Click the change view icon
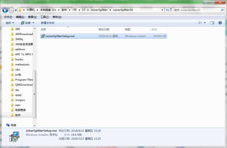Screen dimensions: 227x148 click(x=200, y=23)
